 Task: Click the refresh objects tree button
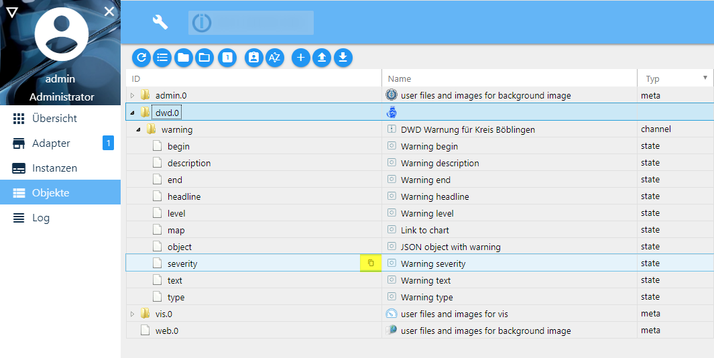[141, 58]
